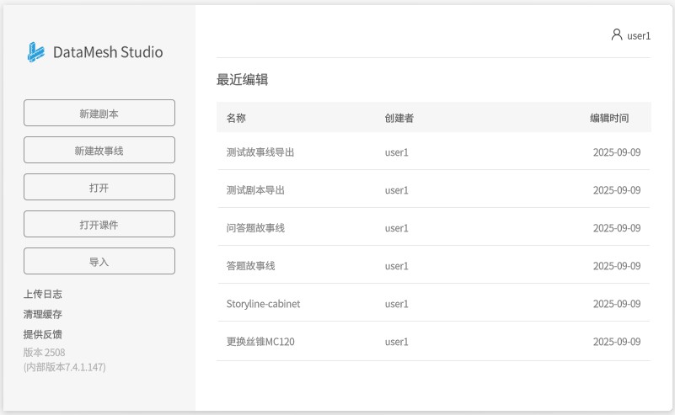Open the 答题故事线 entry
Screen dimensions: 675x415
250,266
